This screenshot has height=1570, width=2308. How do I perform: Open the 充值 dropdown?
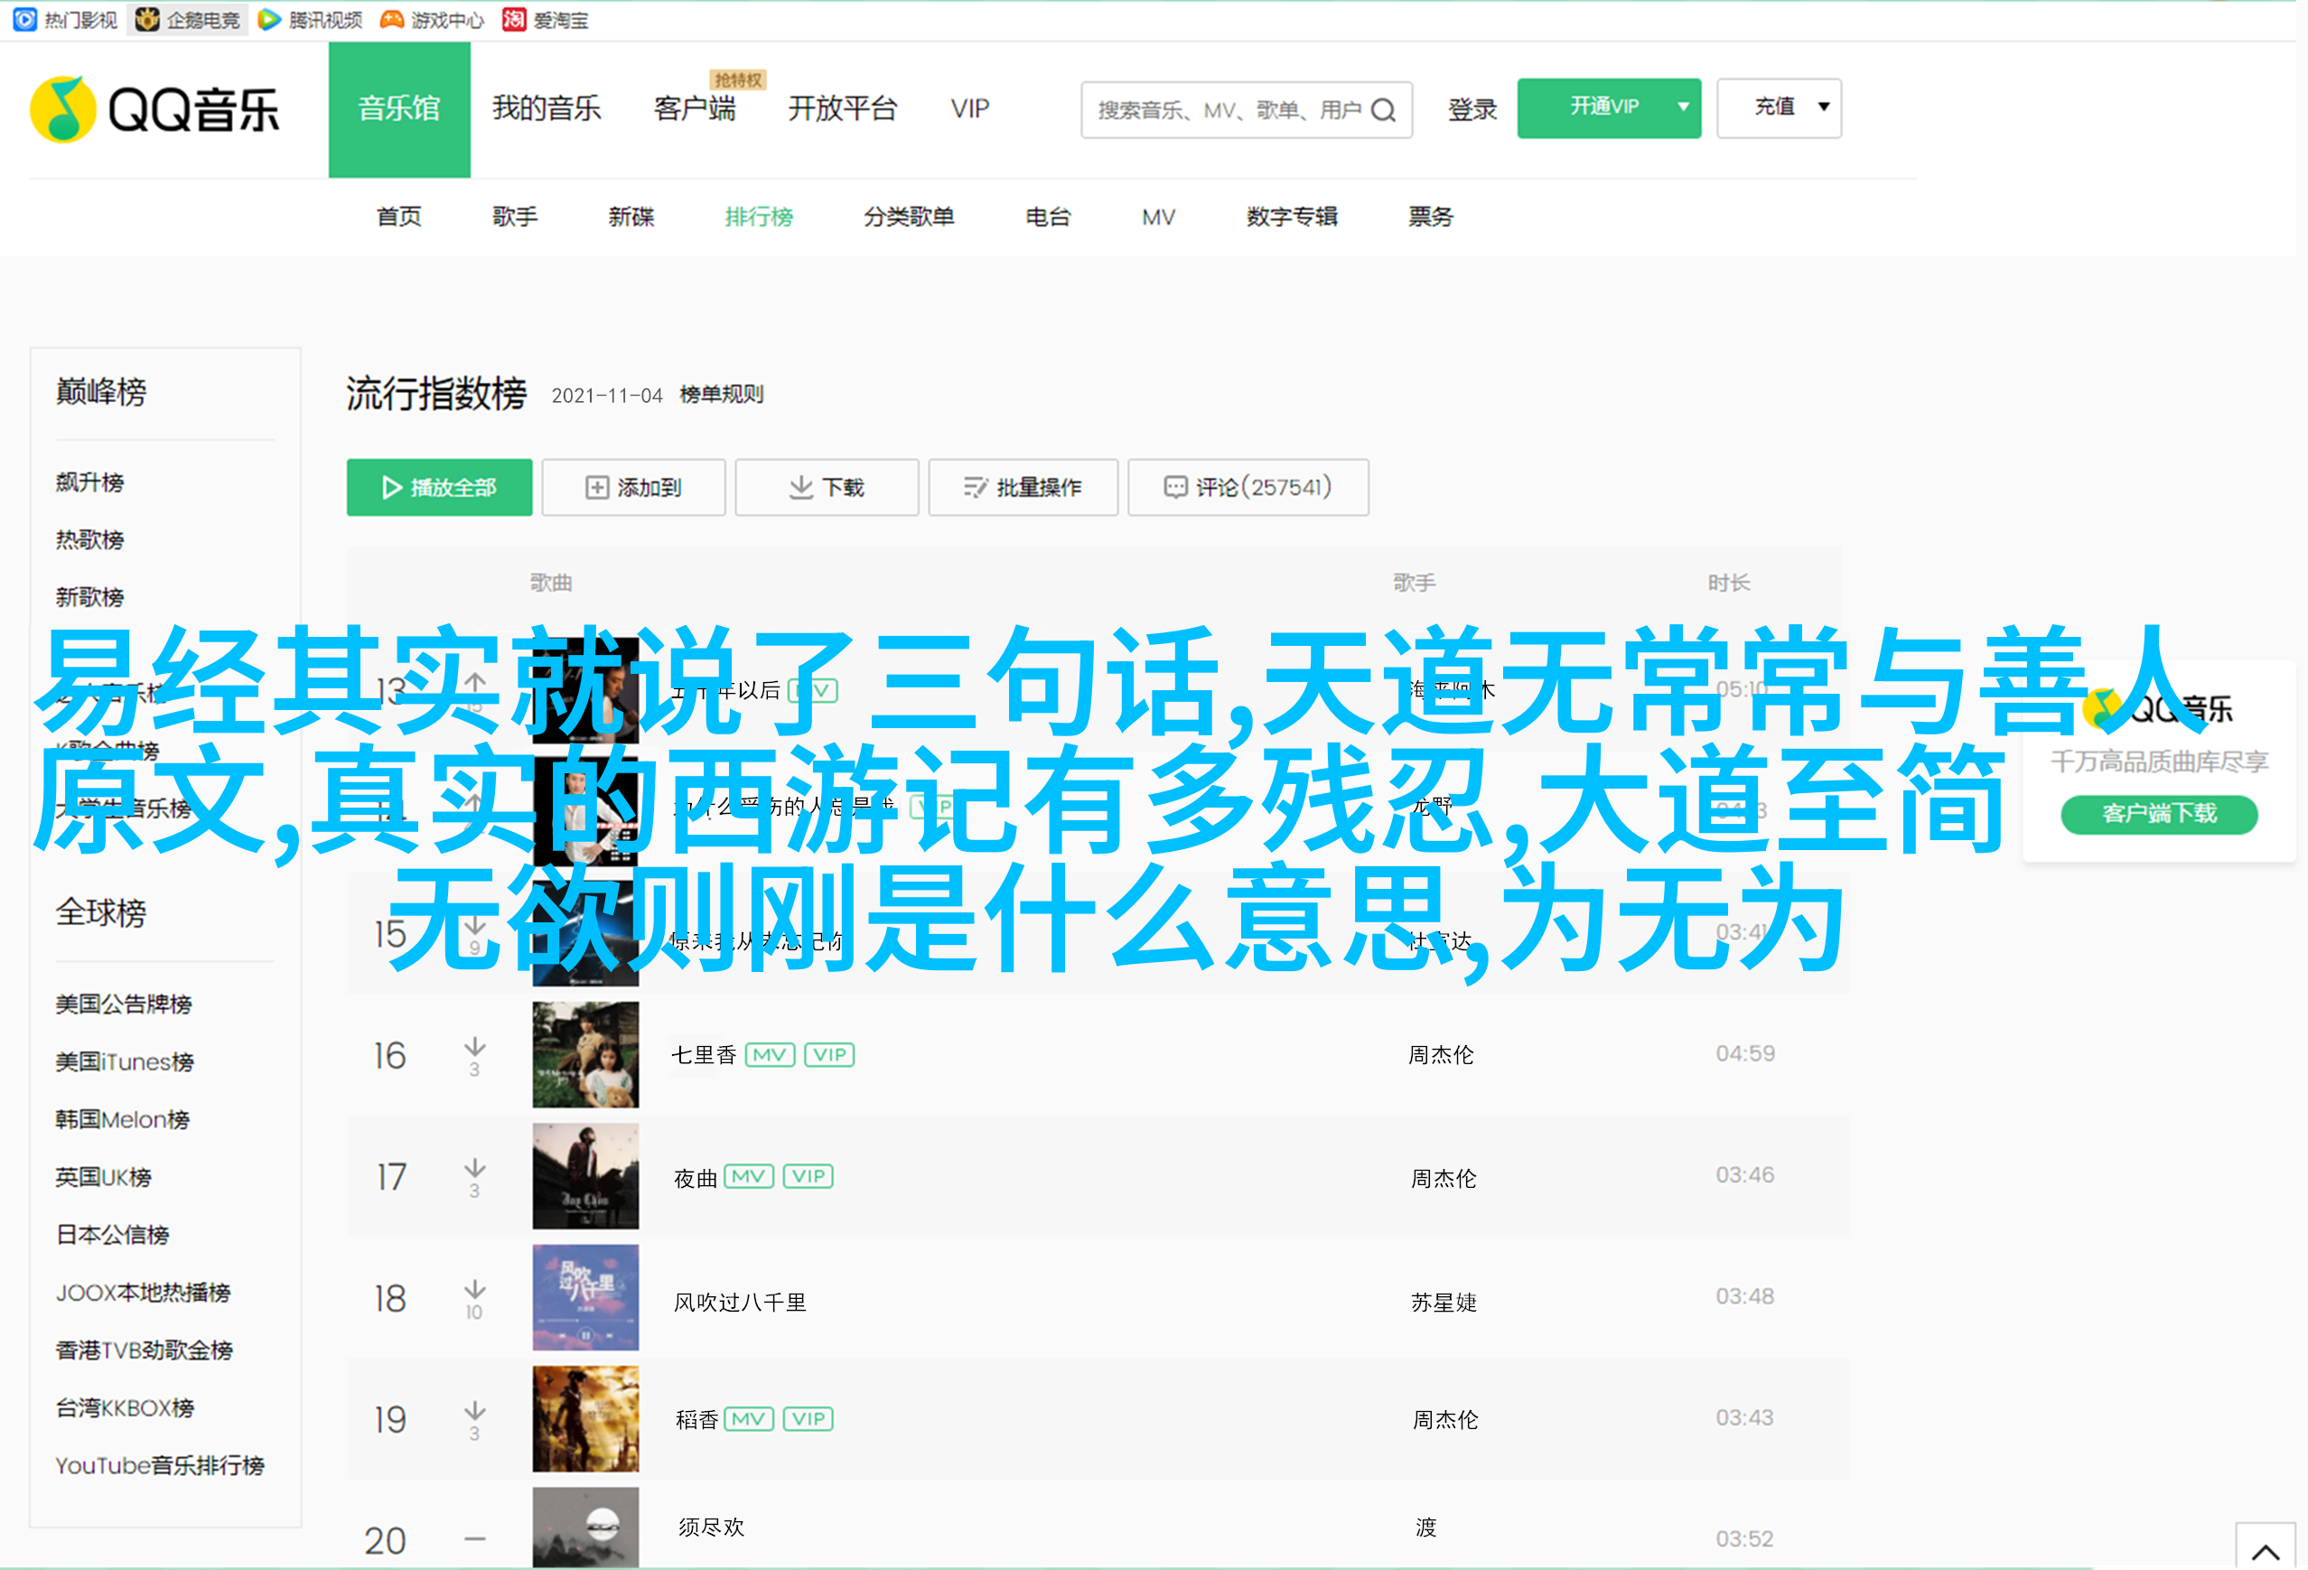(1779, 107)
